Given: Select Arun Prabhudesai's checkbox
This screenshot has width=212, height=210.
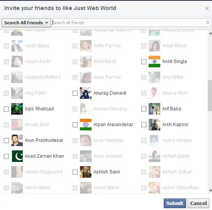Looking at the screenshot, I should [x=6, y=140].
